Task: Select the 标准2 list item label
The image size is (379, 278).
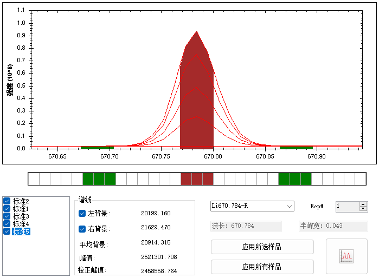Action: point(21,201)
